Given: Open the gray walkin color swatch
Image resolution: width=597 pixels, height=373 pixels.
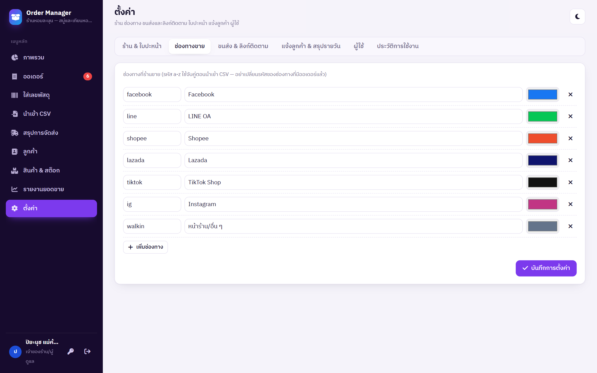Looking at the screenshot, I should pos(543,226).
